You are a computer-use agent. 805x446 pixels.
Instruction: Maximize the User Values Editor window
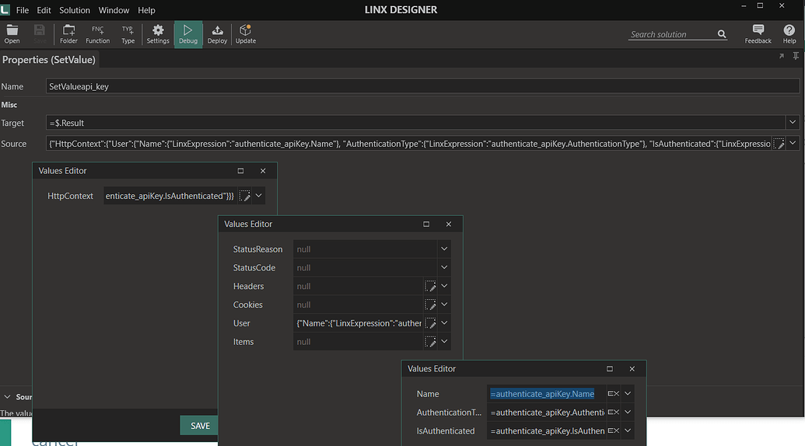tap(610, 368)
